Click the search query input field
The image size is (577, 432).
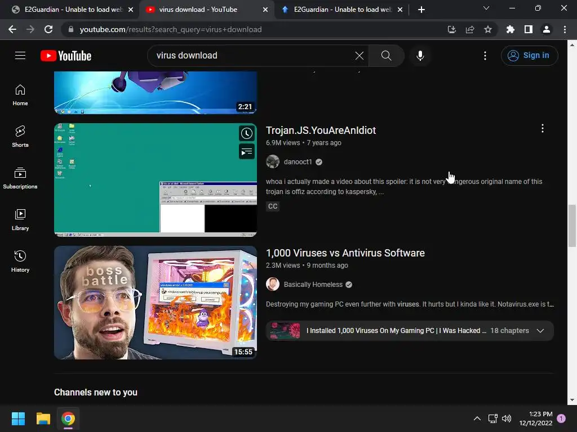tap(254, 56)
